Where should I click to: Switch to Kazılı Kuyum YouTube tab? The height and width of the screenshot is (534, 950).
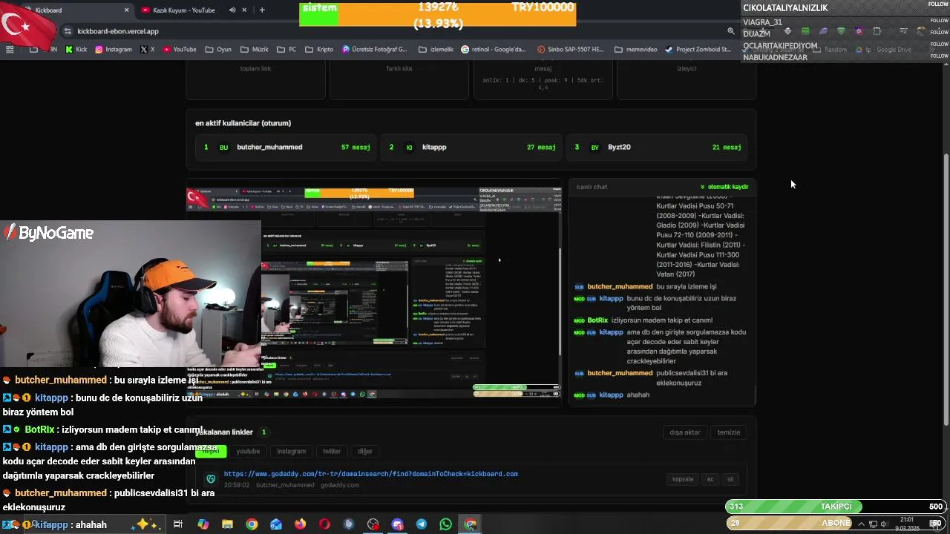(184, 10)
